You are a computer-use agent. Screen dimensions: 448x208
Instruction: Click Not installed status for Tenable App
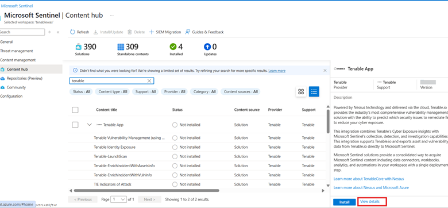[186, 125]
